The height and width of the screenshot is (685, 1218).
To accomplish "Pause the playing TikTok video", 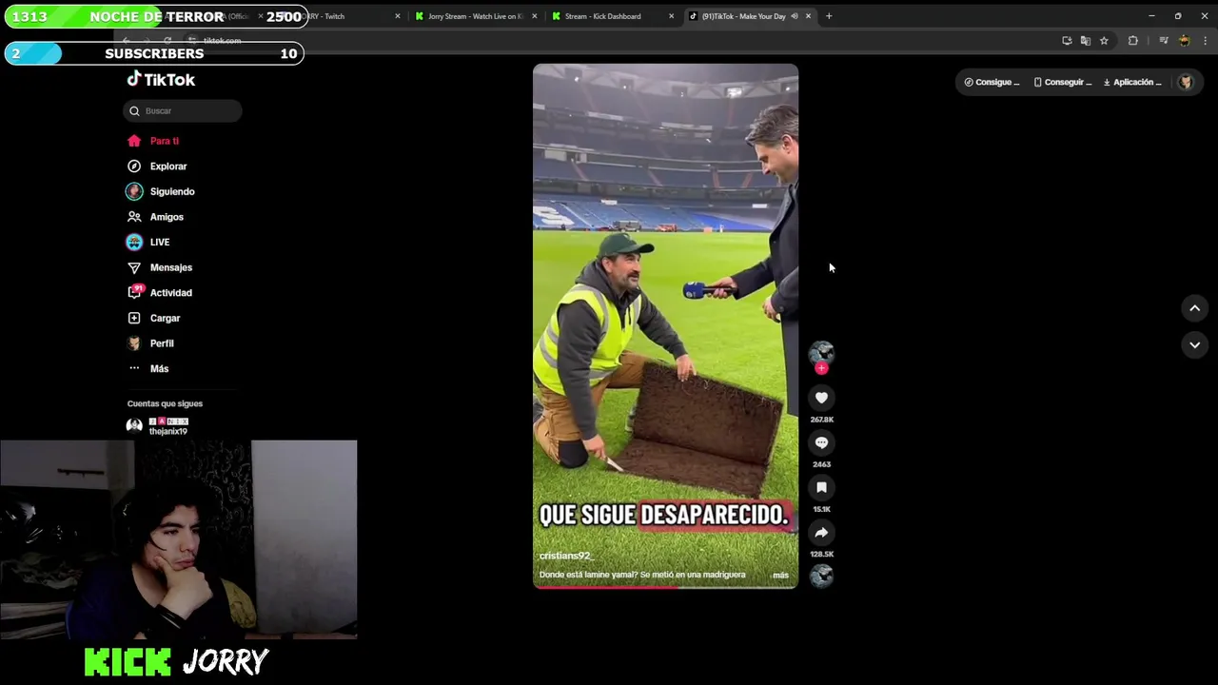I will pyautogui.click(x=665, y=325).
